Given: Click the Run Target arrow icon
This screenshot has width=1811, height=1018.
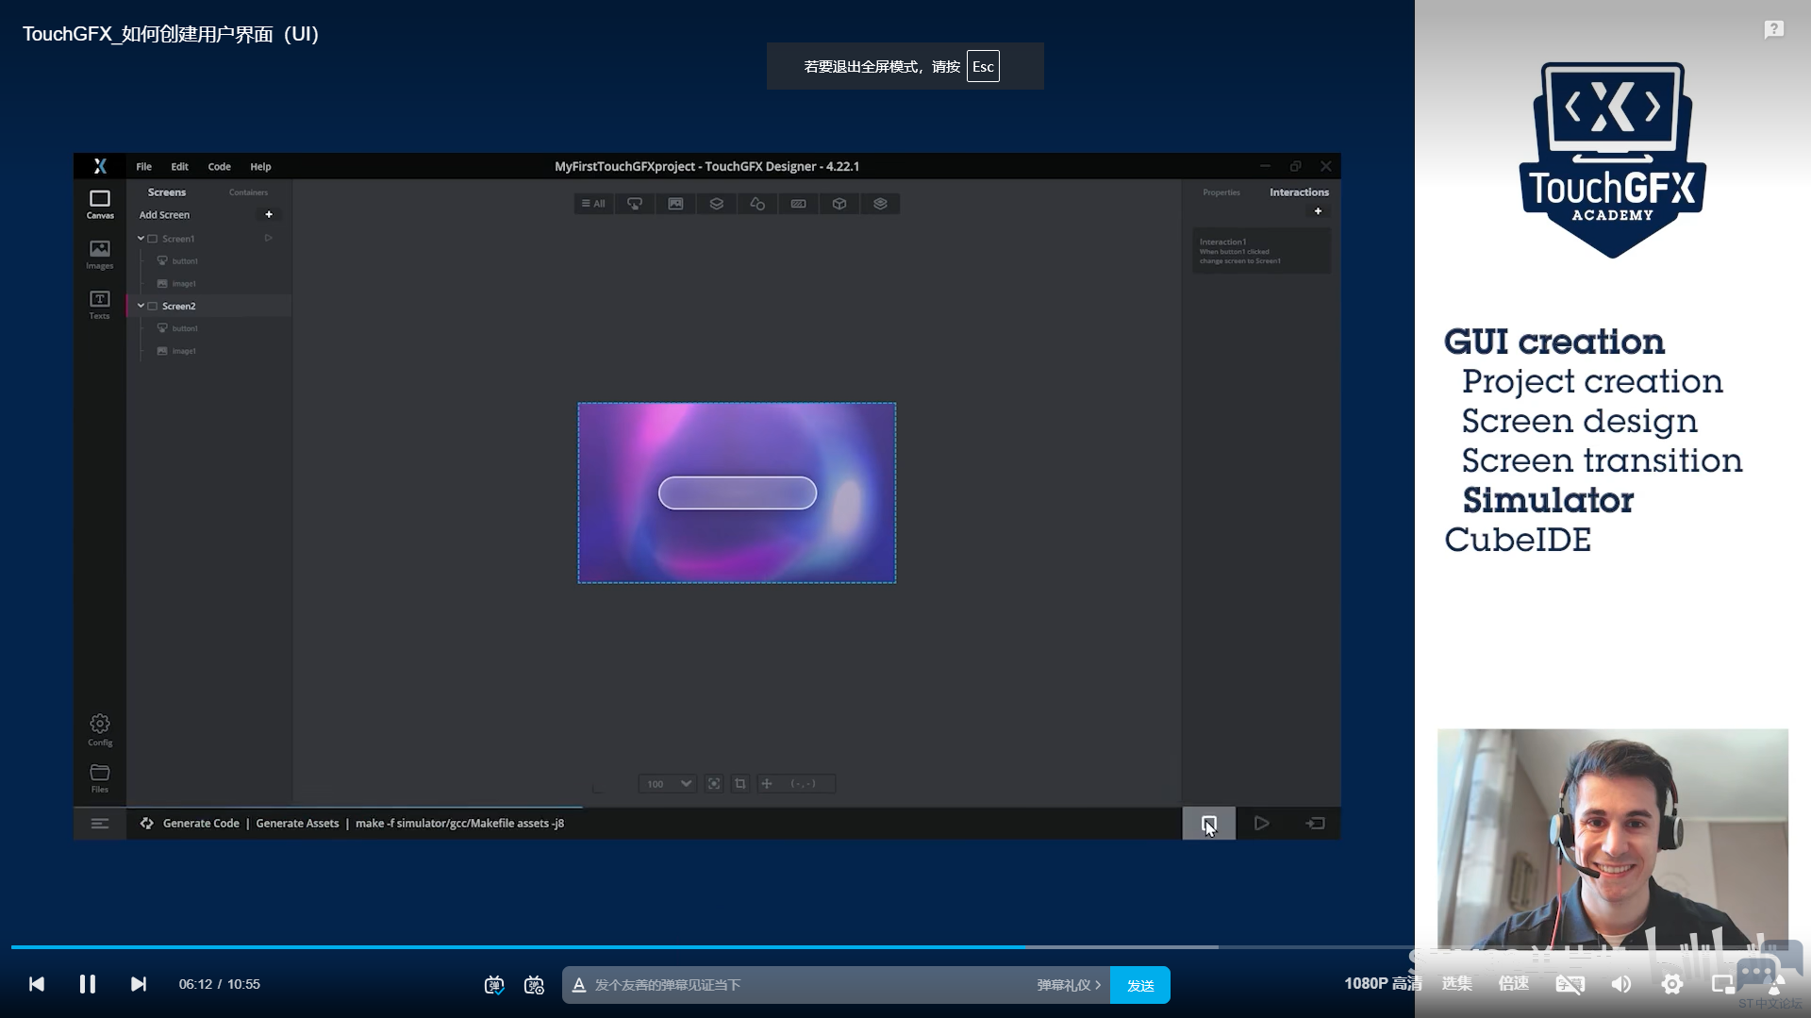Looking at the screenshot, I should point(1315,823).
